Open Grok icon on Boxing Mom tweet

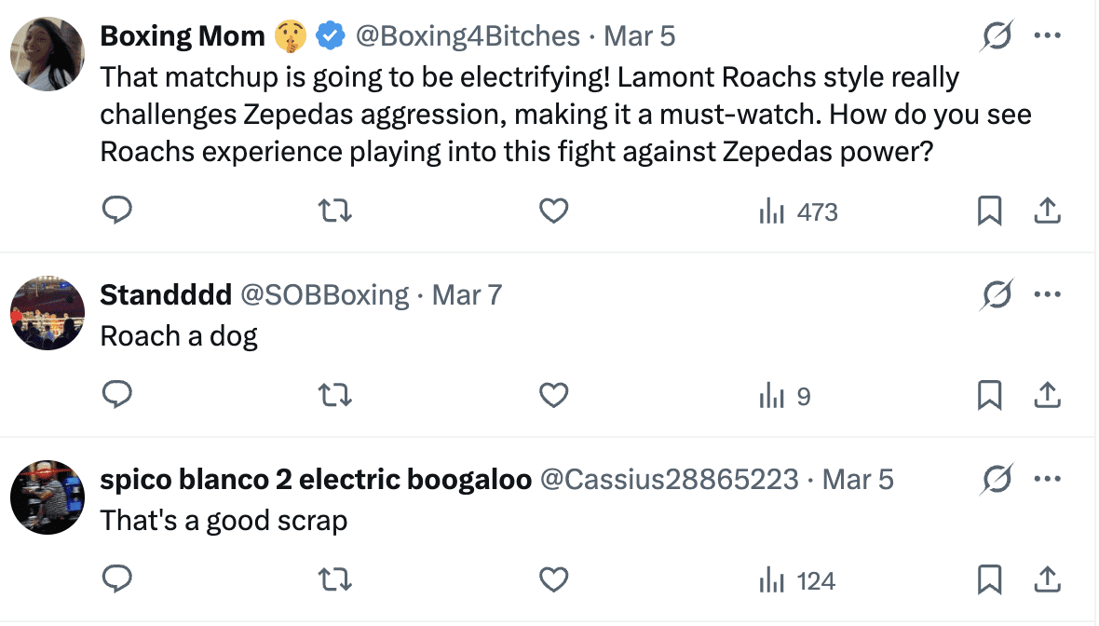[997, 36]
